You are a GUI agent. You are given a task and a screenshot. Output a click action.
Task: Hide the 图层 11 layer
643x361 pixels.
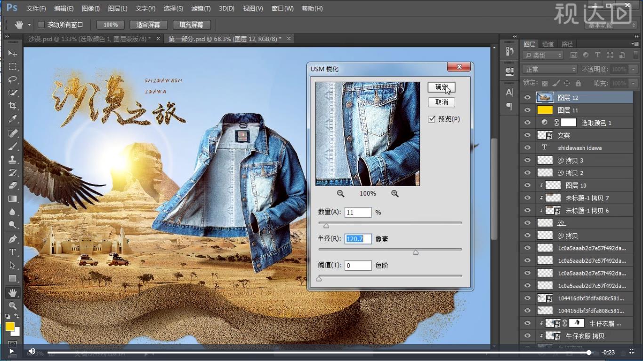point(527,110)
